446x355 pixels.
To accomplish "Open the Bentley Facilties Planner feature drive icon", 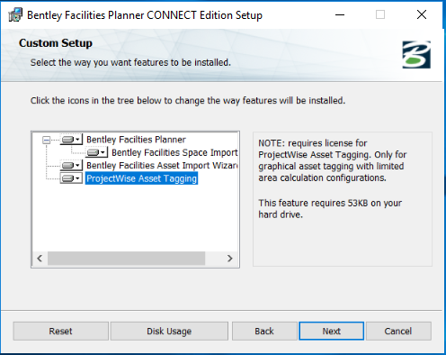I will pos(71,140).
